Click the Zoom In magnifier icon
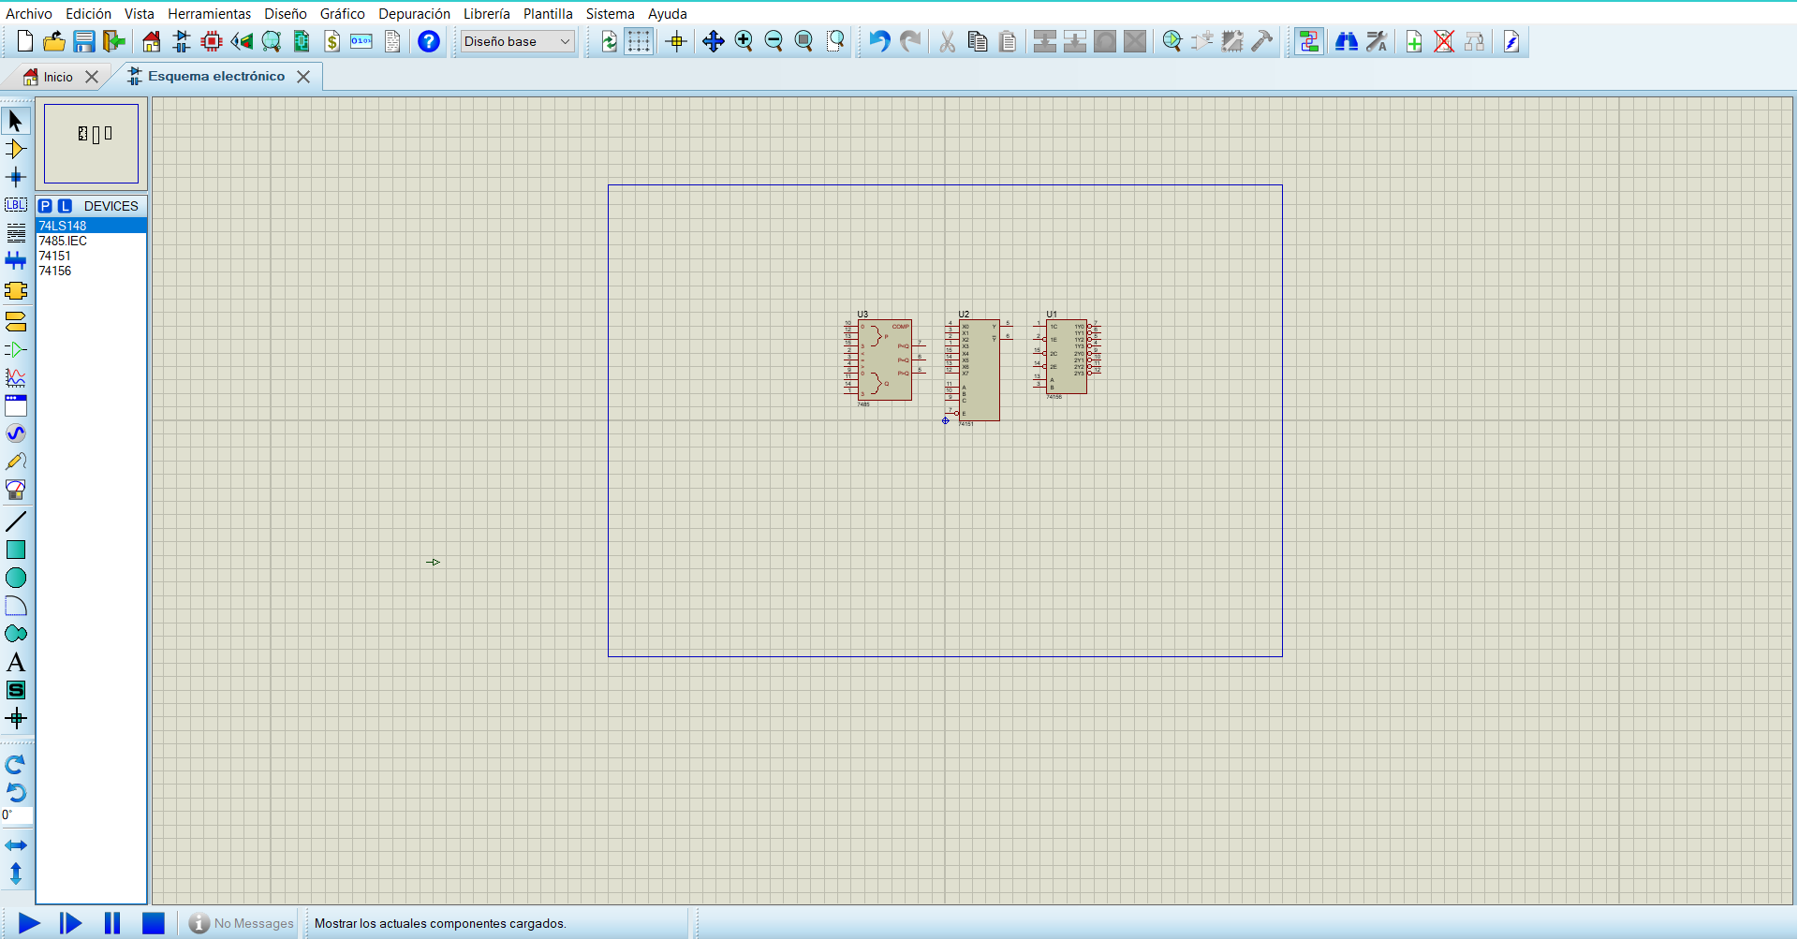Viewport: 1798px width, 939px height. click(744, 41)
